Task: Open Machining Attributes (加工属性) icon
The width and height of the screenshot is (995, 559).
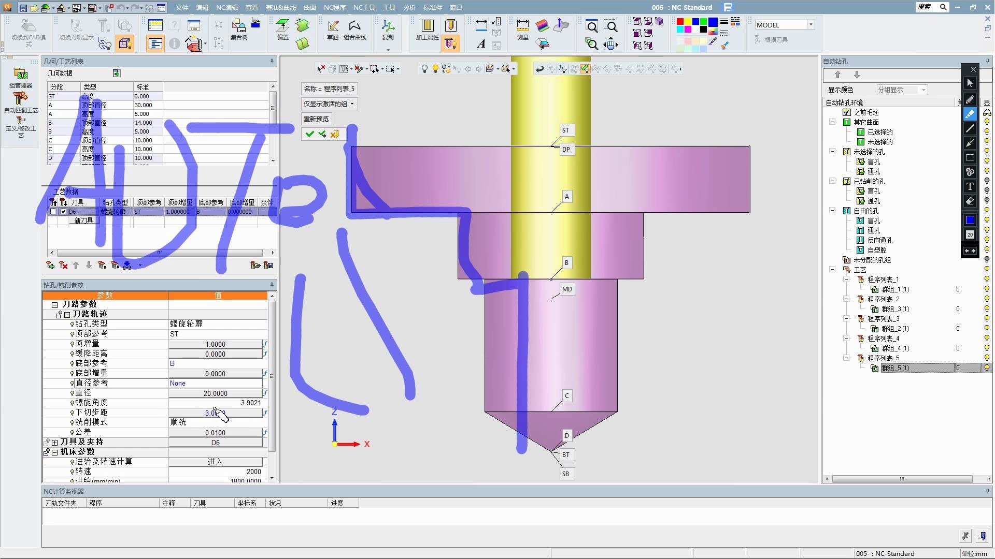Action: coord(427,26)
